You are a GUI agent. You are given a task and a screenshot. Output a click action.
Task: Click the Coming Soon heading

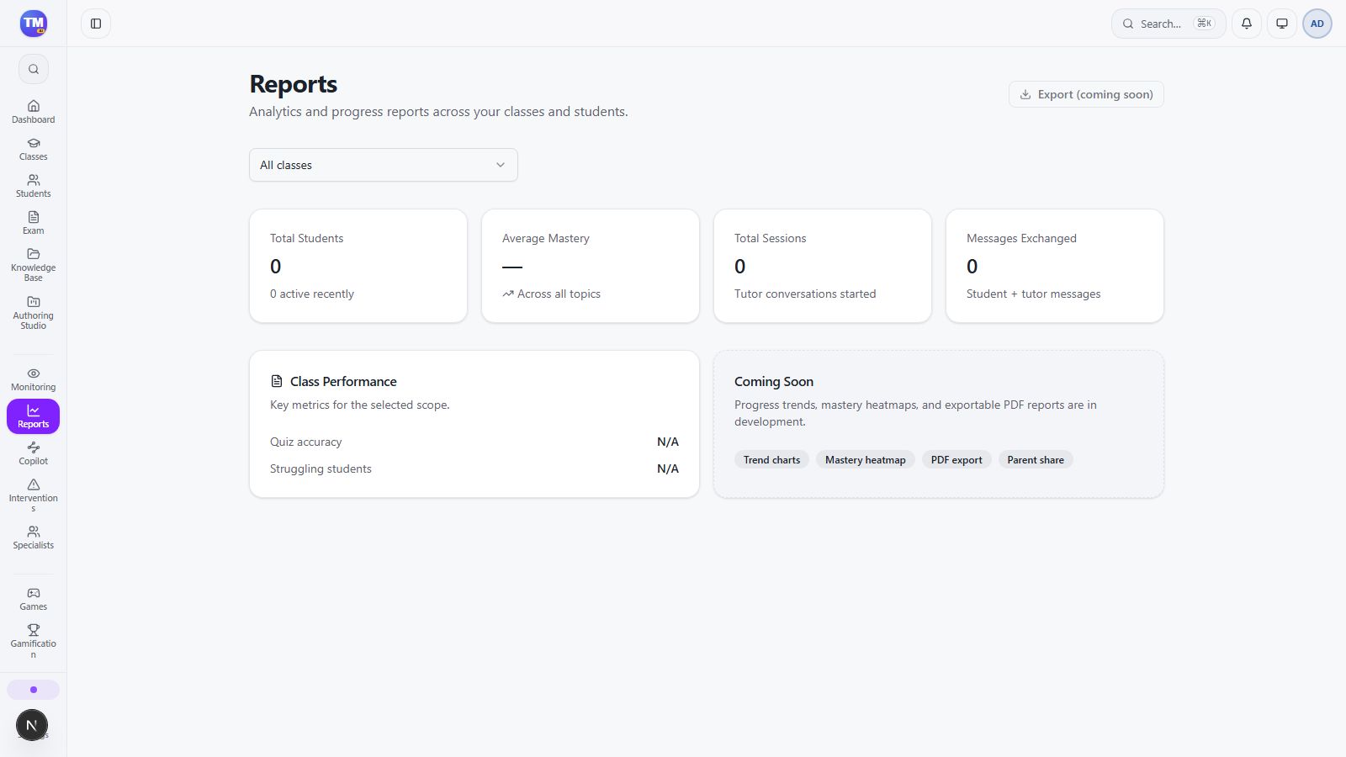[x=774, y=382]
